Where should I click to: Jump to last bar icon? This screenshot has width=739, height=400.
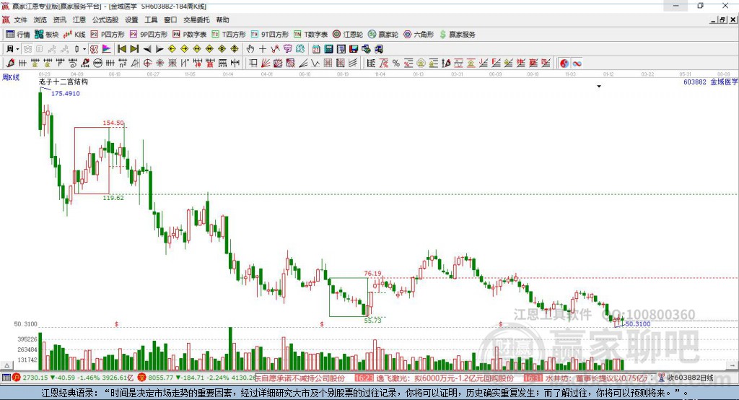click(134, 49)
